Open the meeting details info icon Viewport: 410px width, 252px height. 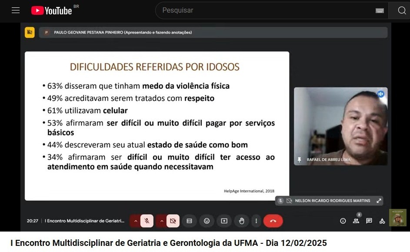coord(343,221)
